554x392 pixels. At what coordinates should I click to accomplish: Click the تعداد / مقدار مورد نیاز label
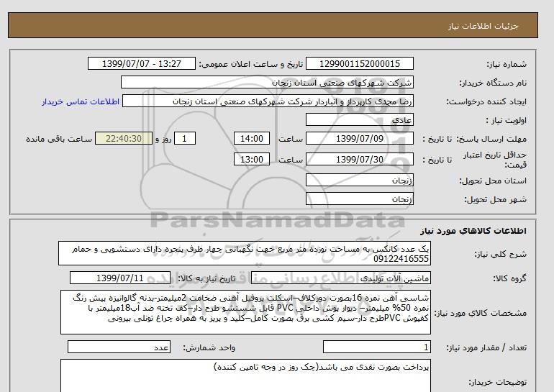486,348
